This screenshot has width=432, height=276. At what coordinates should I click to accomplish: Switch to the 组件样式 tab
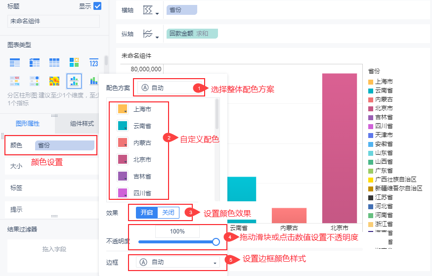82,124
